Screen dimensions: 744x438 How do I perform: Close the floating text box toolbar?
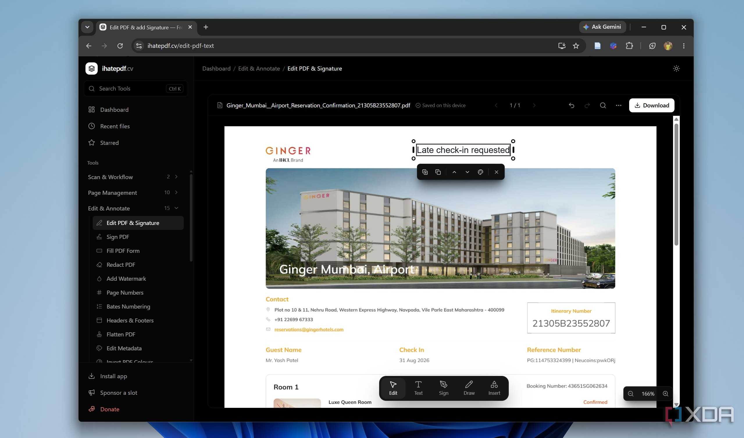[496, 172]
